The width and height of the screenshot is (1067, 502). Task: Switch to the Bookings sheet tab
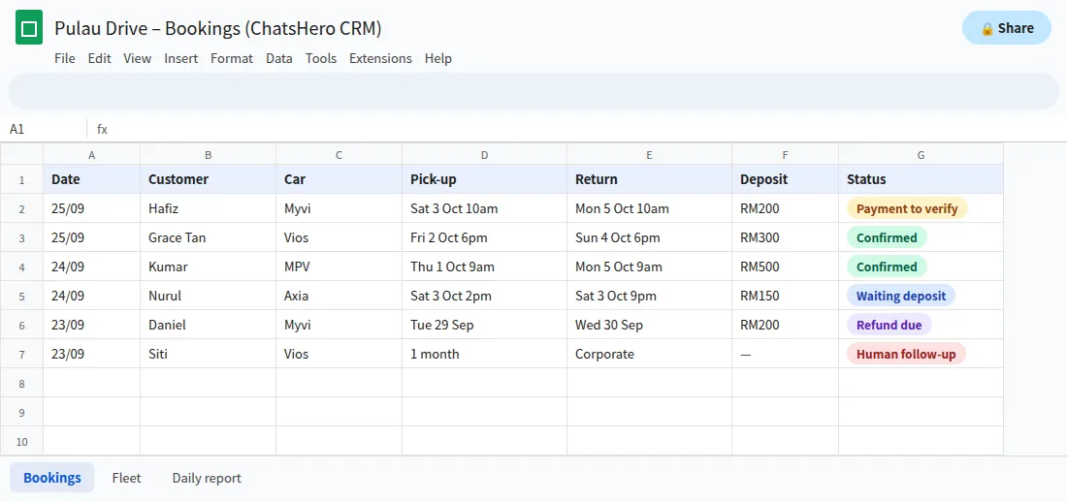click(51, 478)
